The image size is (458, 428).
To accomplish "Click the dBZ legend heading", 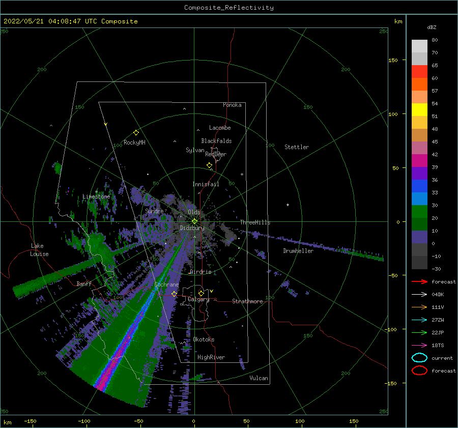I will click(x=432, y=27).
